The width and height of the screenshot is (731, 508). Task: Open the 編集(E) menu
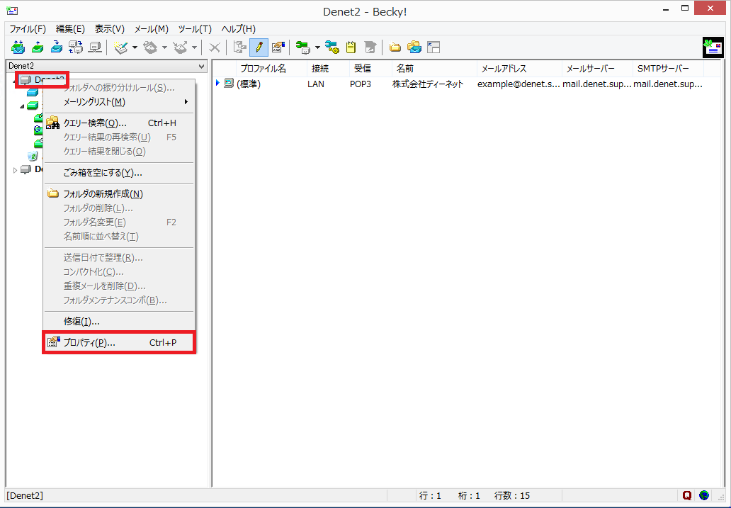(x=70, y=29)
